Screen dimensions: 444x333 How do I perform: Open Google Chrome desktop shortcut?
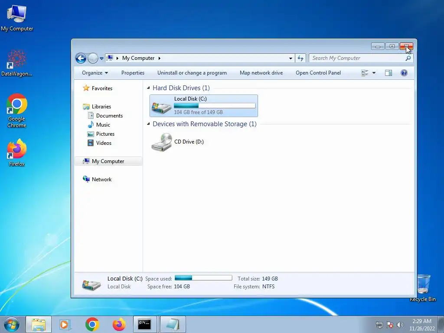tap(17, 111)
